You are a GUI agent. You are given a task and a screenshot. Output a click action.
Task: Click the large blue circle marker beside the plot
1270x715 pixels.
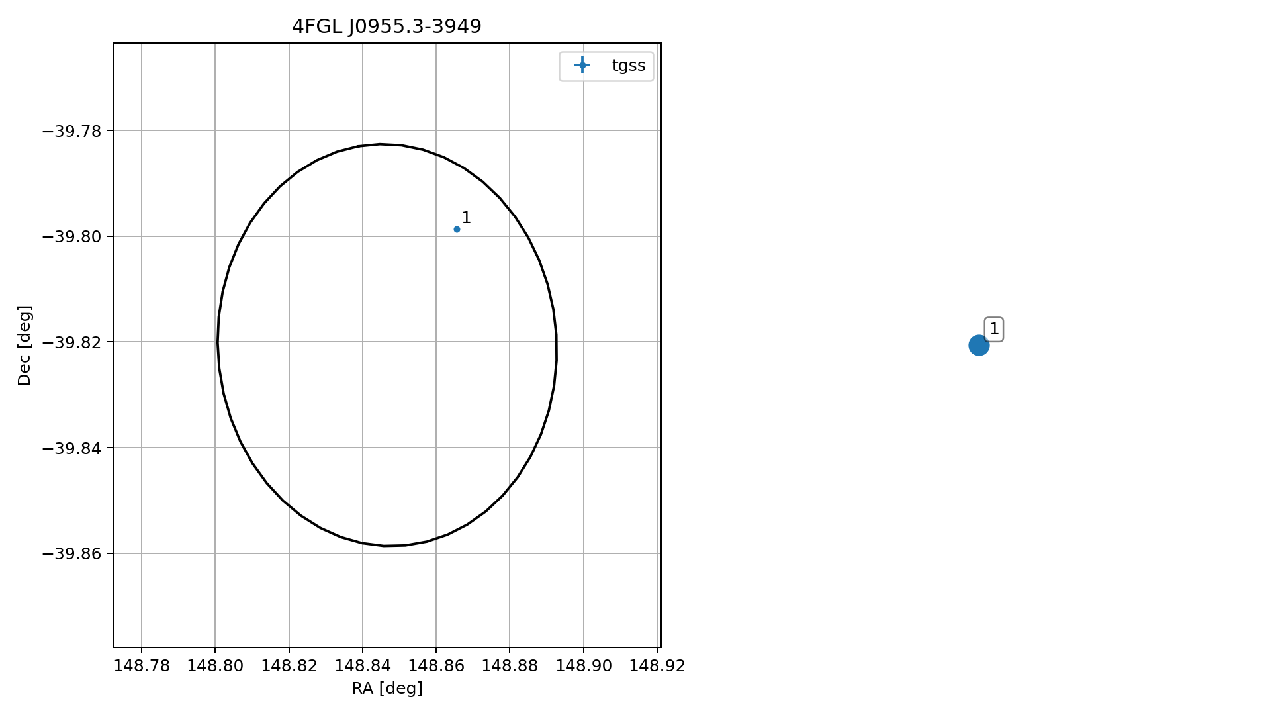coord(979,345)
